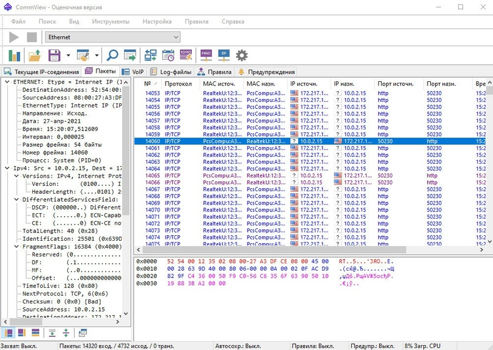The height and width of the screenshot is (350, 493).
Task: Collapse the FragmentFlags tree node
Action: (x=16, y=247)
